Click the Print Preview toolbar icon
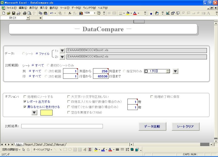Viewport: 218px width, 157px height. point(29,13)
